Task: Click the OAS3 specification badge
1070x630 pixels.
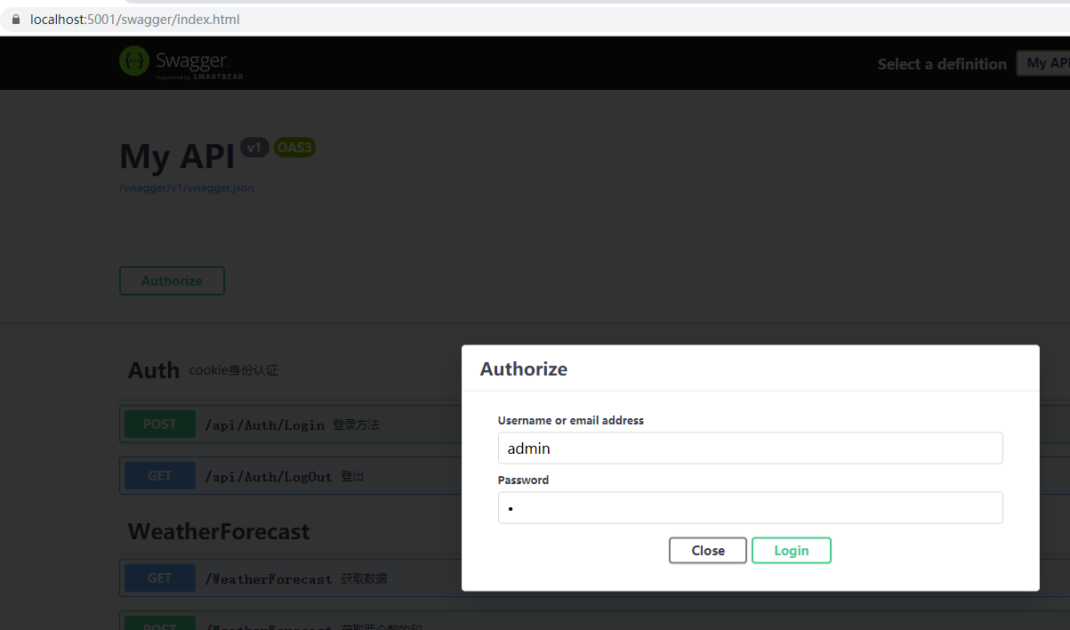Action: [294, 147]
